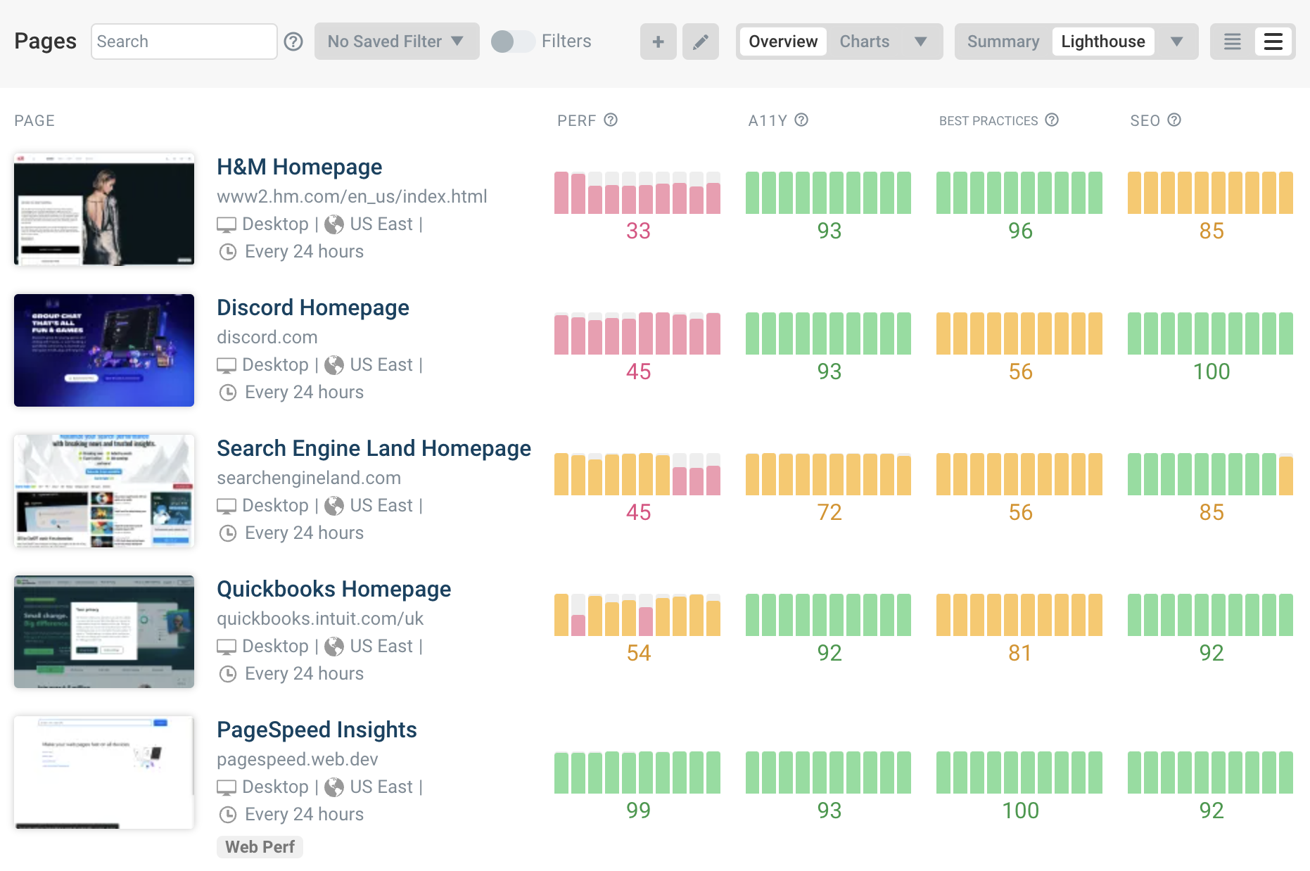This screenshot has height=871, width=1310.
Task: Select the Charts tab
Action: point(865,42)
